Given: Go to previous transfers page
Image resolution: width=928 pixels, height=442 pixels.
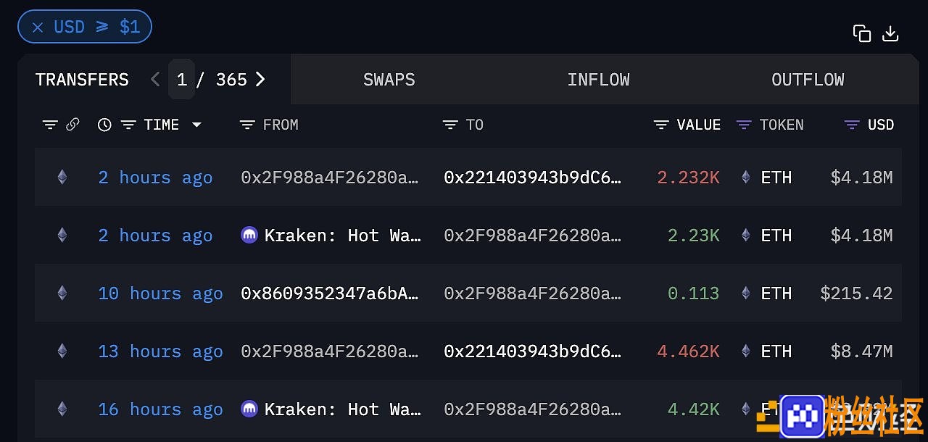Looking at the screenshot, I should (x=154, y=79).
